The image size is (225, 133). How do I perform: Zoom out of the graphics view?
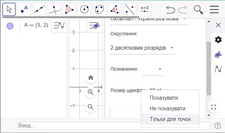tap(91, 107)
